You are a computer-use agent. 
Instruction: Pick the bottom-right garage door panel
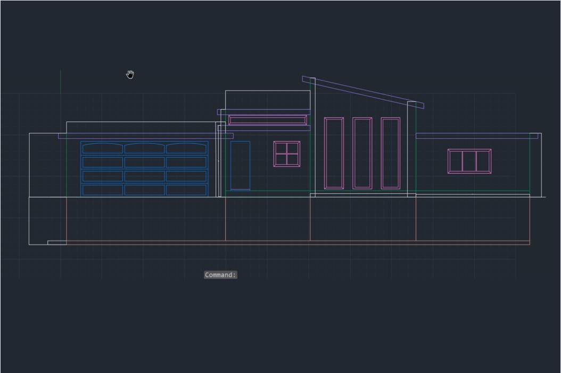(186, 190)
